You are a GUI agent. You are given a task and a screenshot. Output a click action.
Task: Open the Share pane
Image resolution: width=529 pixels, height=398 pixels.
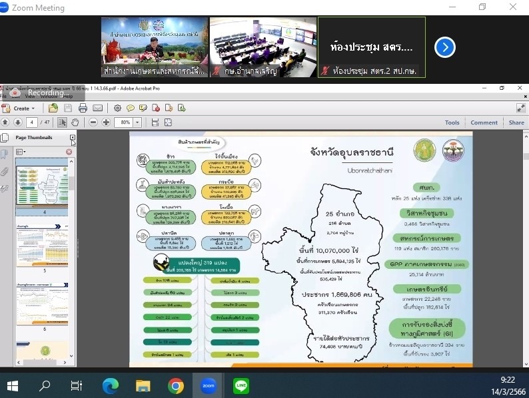[x=516, y=122]
